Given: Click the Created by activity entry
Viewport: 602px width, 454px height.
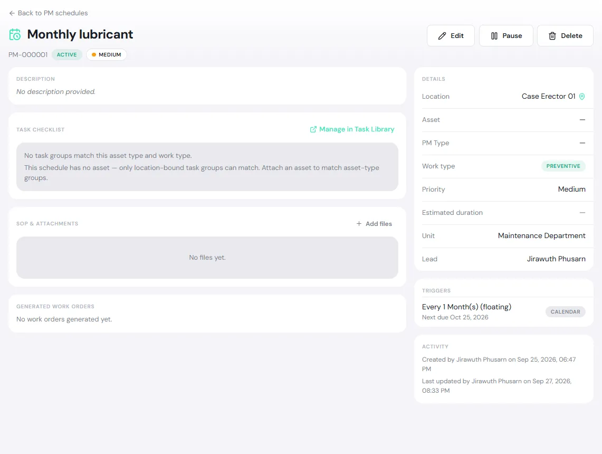Looking at the screenshot, I should (499, 364).
